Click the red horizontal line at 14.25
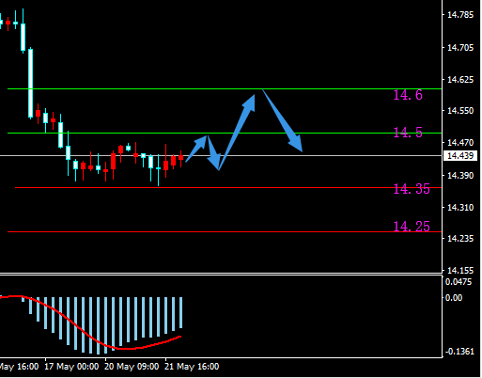This screenshot has height=378, width=482. [x=225, y=231]
